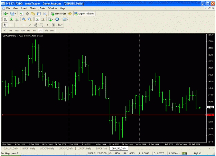The height and width of the screenshot is (156, 216).
Task: Select the D1 daily timeframe
Action: [x=40, y=30]
